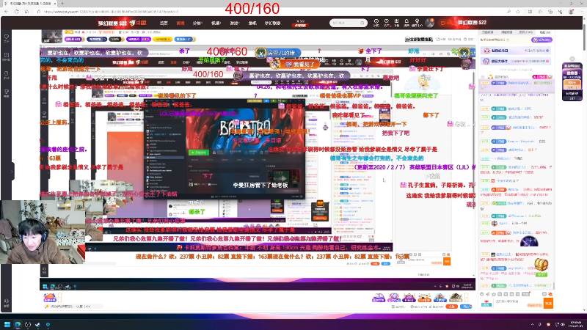
Task: Open the notifications bell icon
Action: pos(406,23)
